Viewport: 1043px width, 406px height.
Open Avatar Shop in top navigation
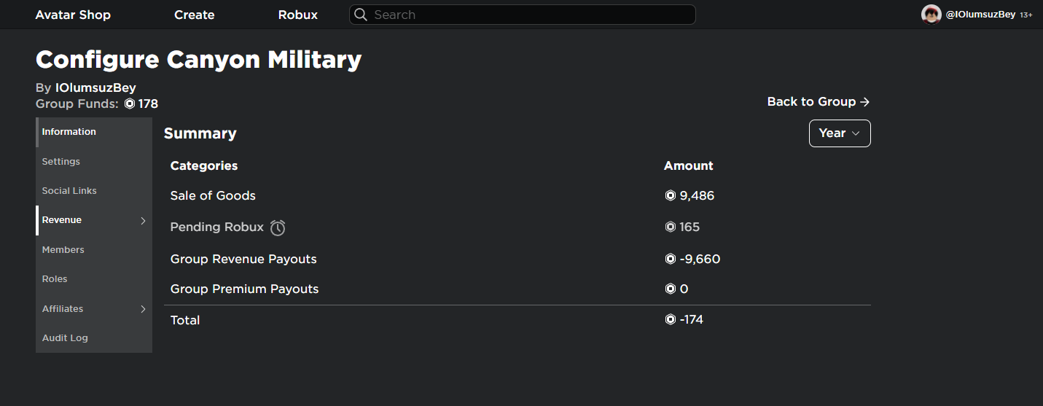(x=73, y=15)
